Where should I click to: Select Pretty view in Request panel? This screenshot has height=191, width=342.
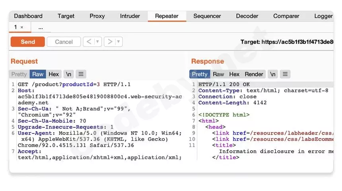point(19,74)
